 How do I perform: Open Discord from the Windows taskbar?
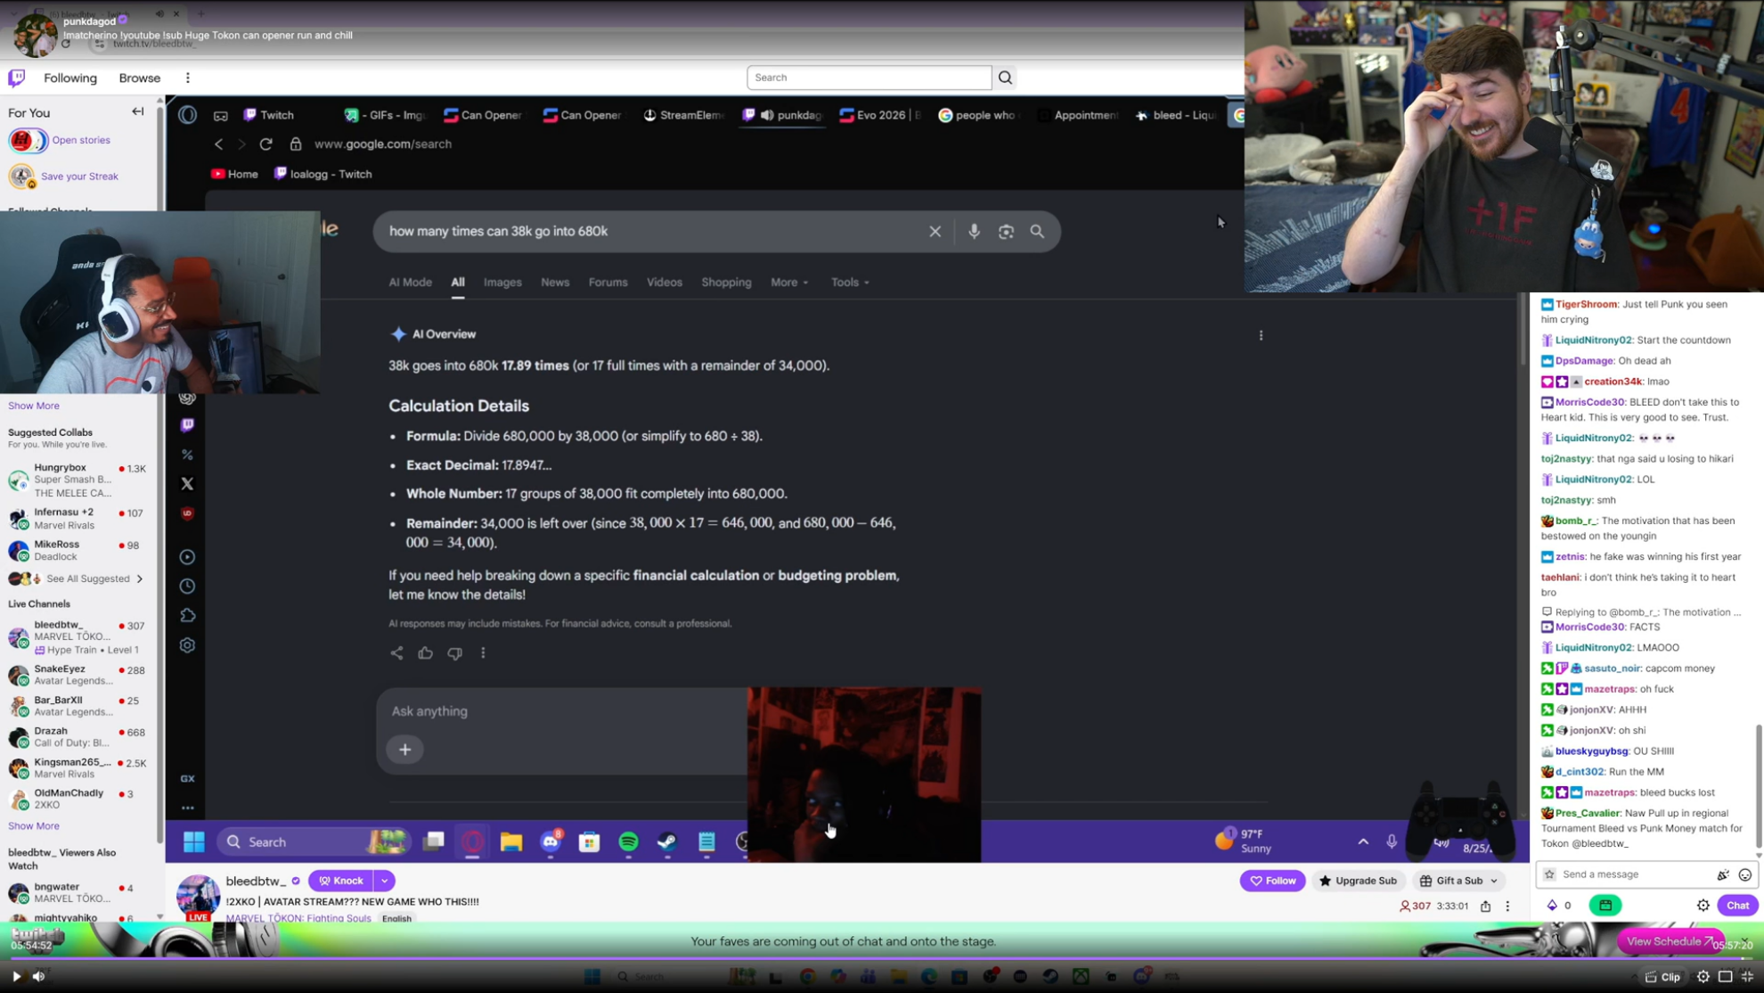(x=551, y=841)
